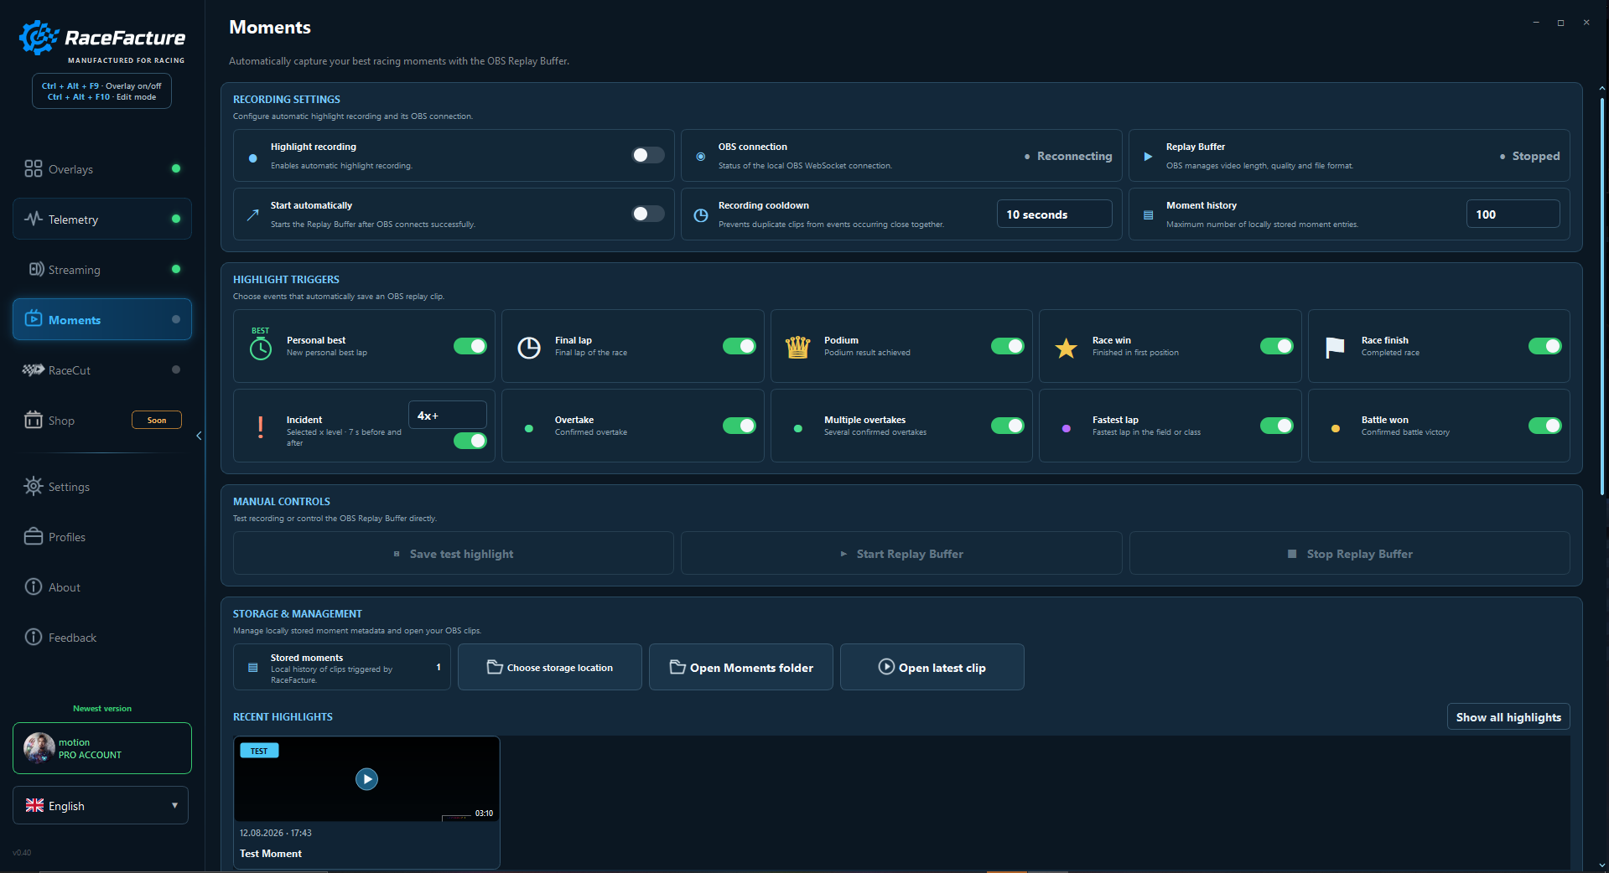Open the Recording cooldown 10 seconds selector

pos(1055,214)
